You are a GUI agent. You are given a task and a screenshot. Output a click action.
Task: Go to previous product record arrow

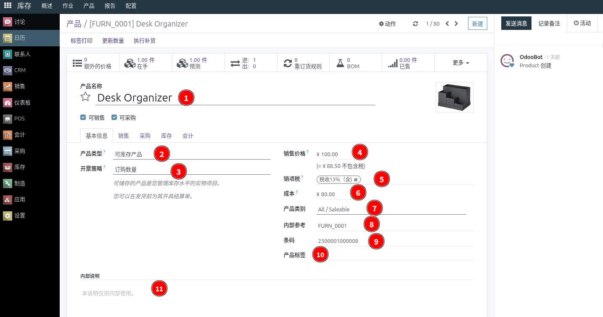click(x=447, y=24)
